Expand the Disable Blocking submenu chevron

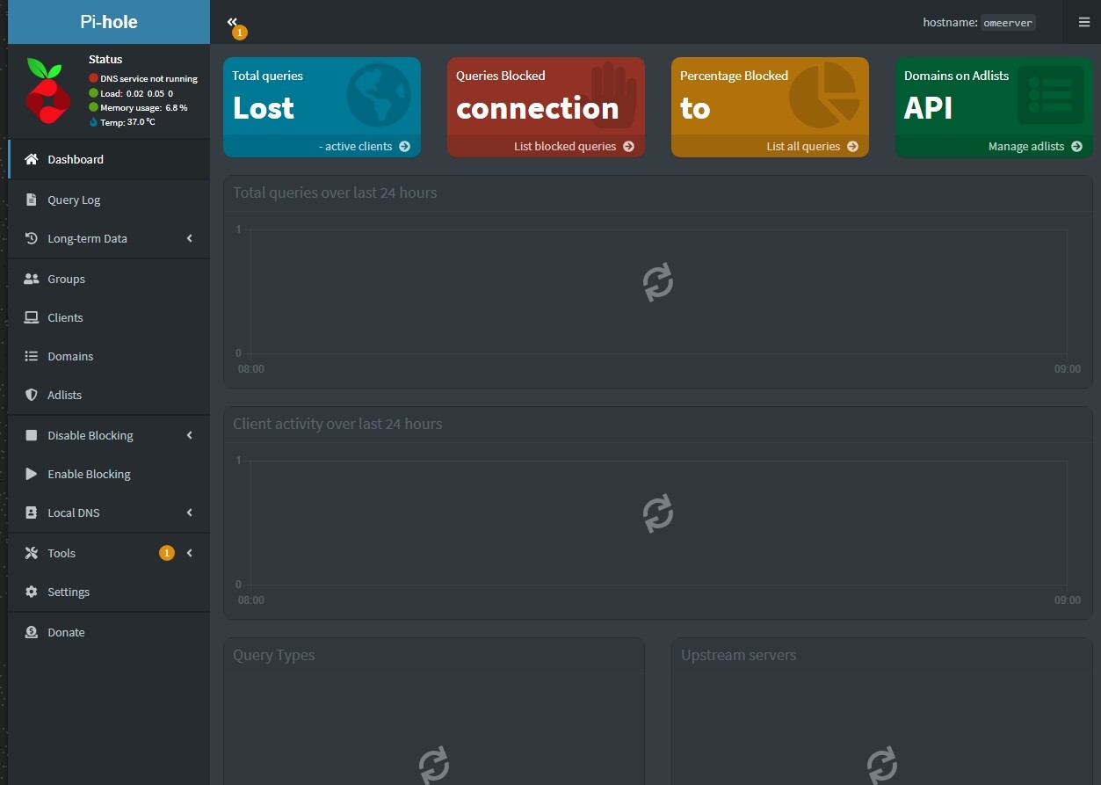(190, 435)
